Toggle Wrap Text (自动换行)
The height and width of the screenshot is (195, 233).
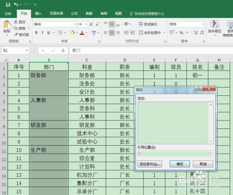click(x=148, y=24)
